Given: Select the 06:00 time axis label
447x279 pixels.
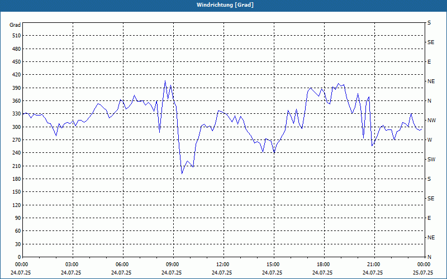Looking at the screenshot, I should tap(122, 264).
